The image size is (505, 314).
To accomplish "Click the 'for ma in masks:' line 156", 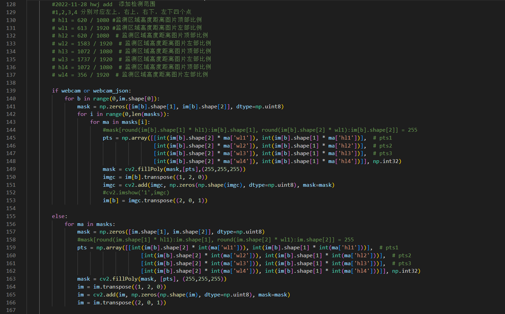I will click(90, 224).
